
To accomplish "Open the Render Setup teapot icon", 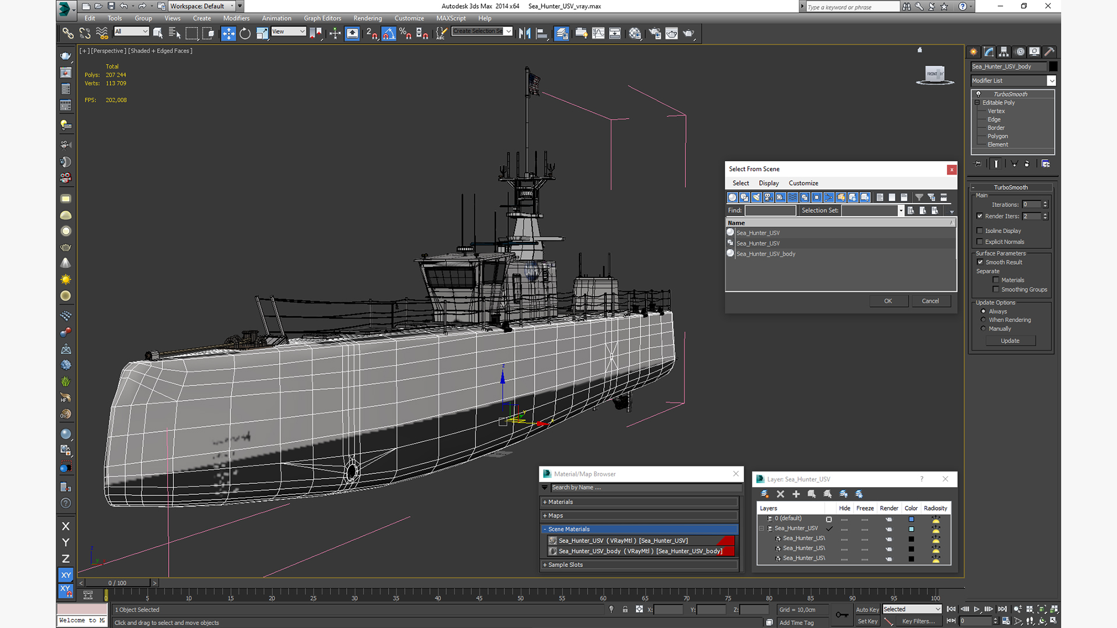I will tap(654, 34).
